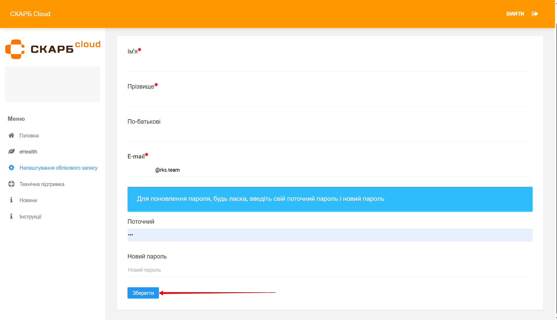The image size is (557, 320).
Task: Click the Поточний password field
Action: point(330,235)
